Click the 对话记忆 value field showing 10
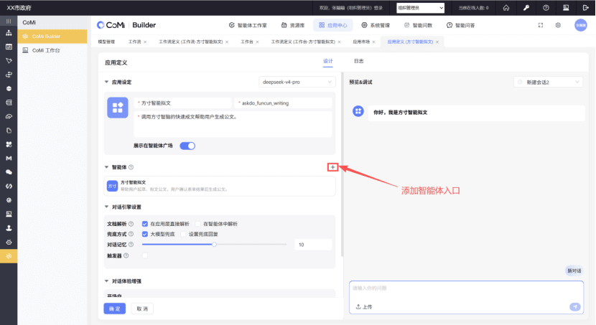The height and width of the screenshot is (325, 596). pyautogui.click(x=313, y=245)
